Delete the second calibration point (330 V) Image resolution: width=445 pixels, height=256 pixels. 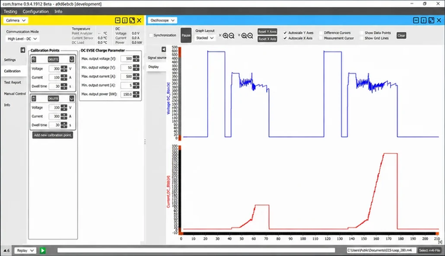53,99
